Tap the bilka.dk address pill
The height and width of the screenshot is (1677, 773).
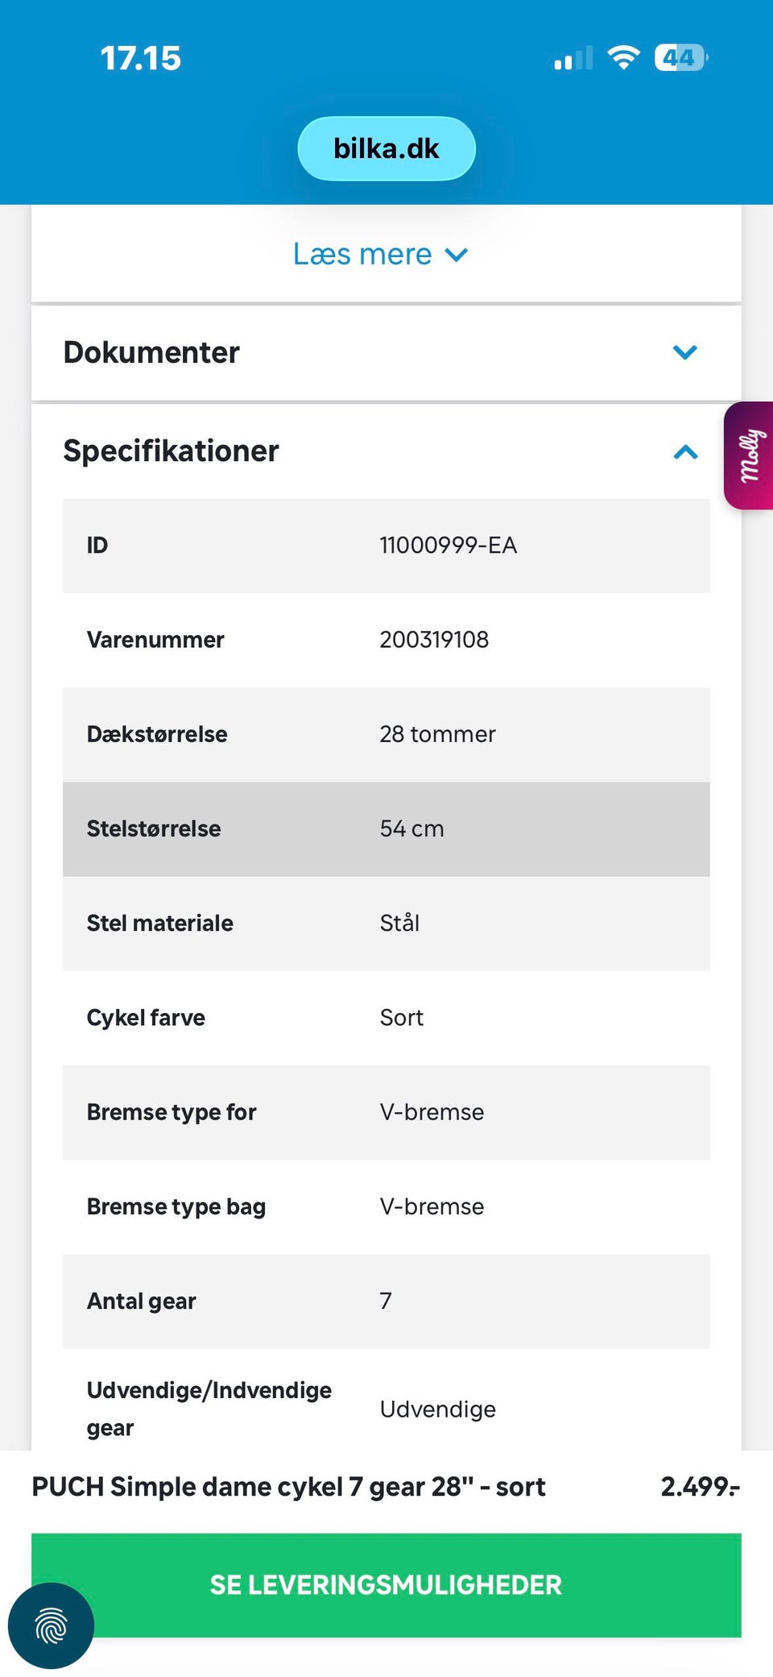pos(386,148)
